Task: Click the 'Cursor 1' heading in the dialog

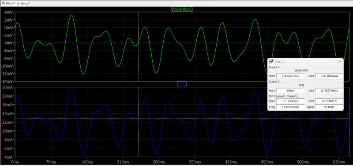Action: tap(274, 67)
